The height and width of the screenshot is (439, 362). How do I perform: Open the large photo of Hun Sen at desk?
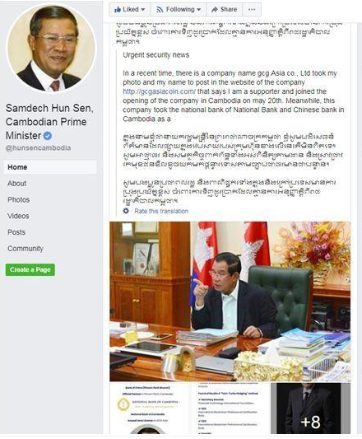coord(230,301)
